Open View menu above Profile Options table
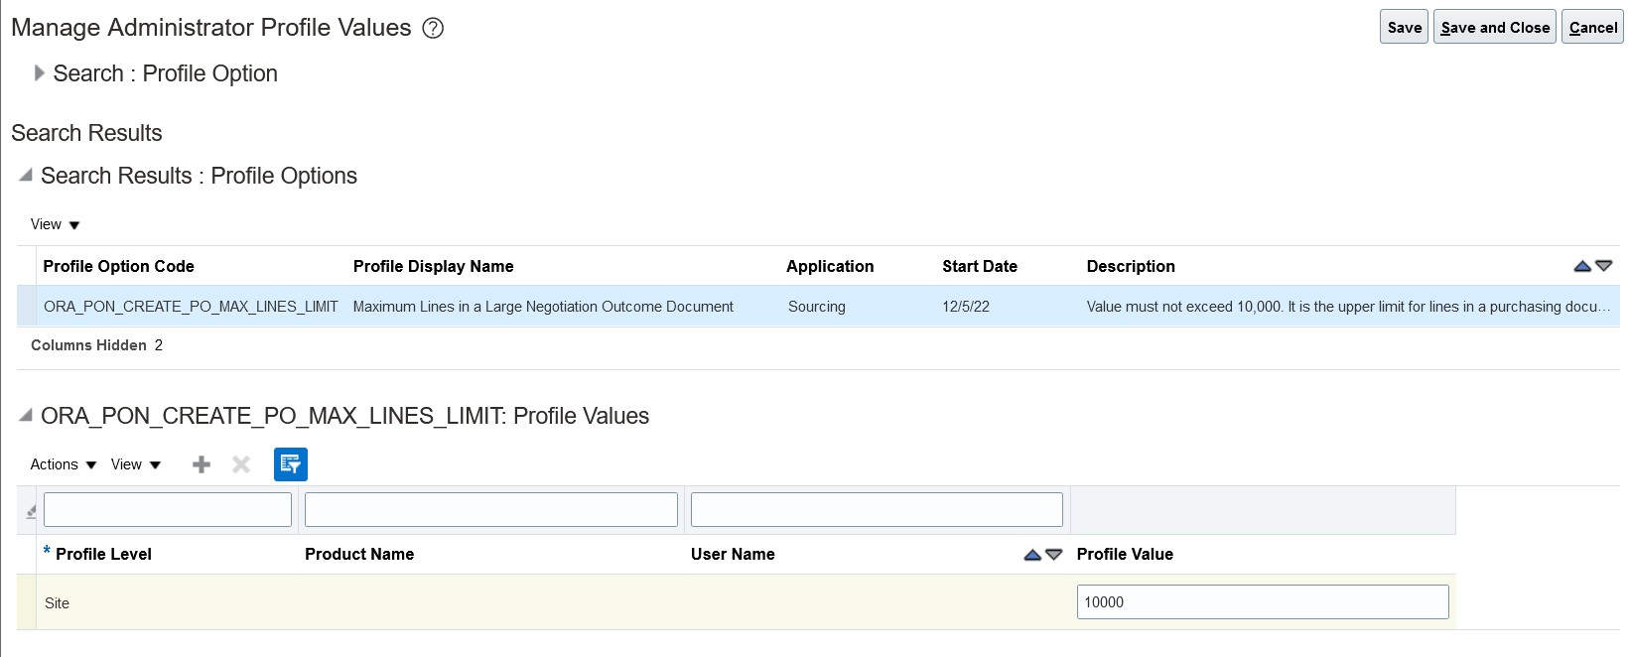 coord(55,225)
